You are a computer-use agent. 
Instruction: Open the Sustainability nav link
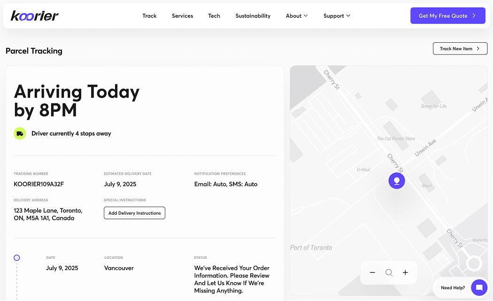(253, 15)
